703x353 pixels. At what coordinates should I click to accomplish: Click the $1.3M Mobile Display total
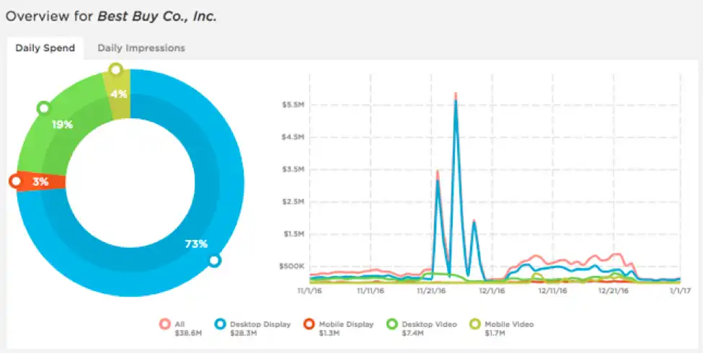tap(329, 334)
